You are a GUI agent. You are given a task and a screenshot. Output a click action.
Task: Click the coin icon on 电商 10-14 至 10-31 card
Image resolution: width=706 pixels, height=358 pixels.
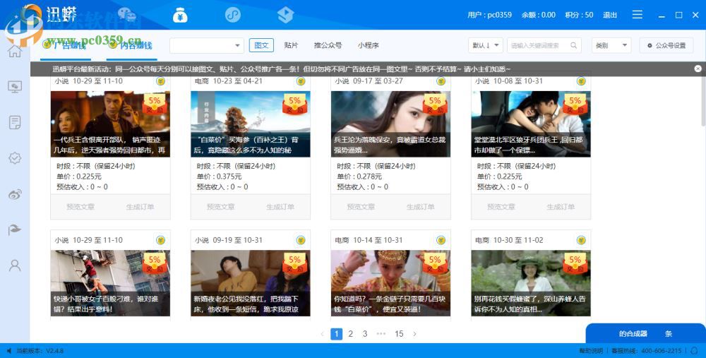click(441, 241)
